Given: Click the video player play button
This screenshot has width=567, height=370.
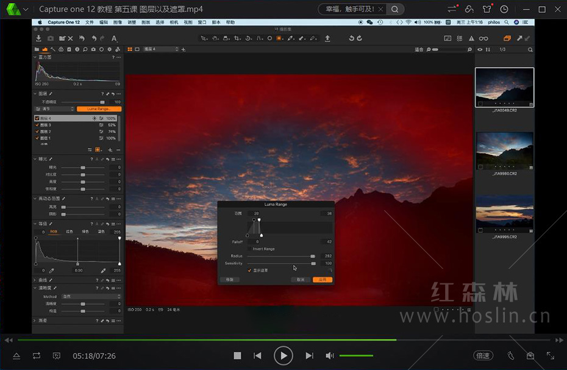Looking at the screenshot, I should (283, 356).
